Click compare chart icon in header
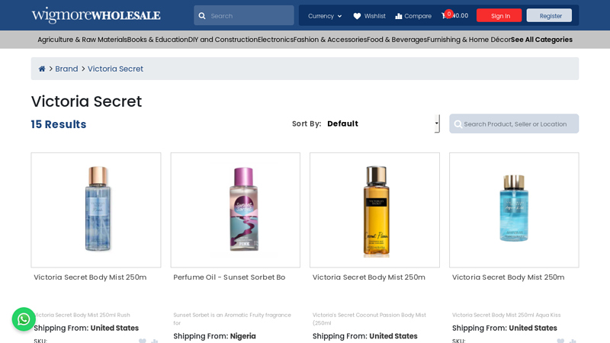Image resolution: width=610 pixels, height=343 pixels. [x=398, y=16]
